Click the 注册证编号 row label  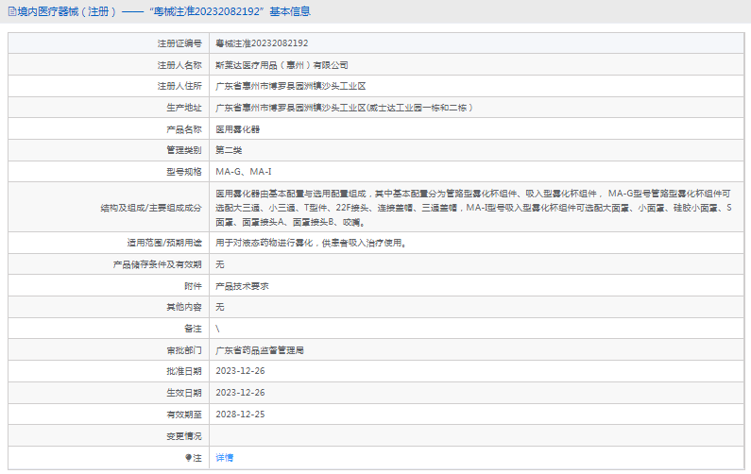click(x=179, y=43)
